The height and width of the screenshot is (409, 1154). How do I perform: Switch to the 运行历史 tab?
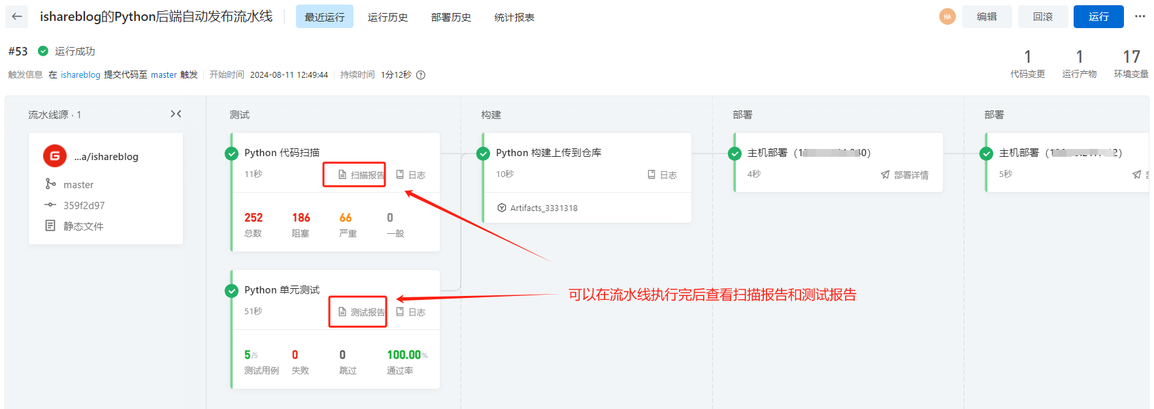click(x=387, y=17)
